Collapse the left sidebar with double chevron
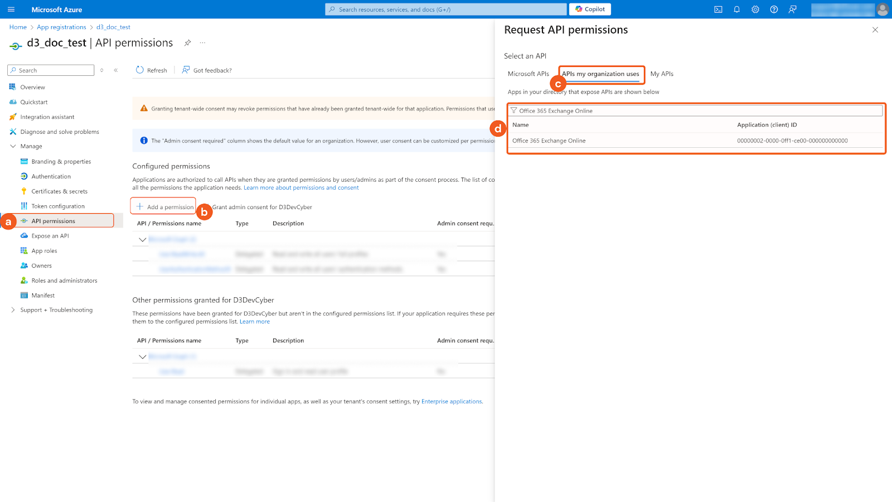Screen dimensions: 892x502 (x=115, y=70)
